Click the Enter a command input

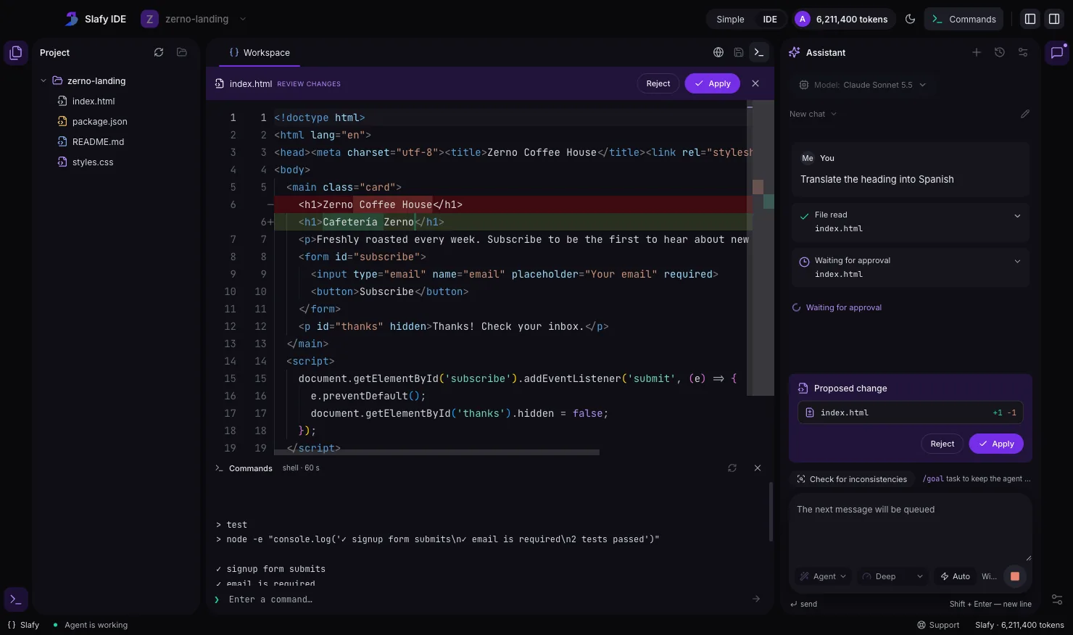click(487, 599)
